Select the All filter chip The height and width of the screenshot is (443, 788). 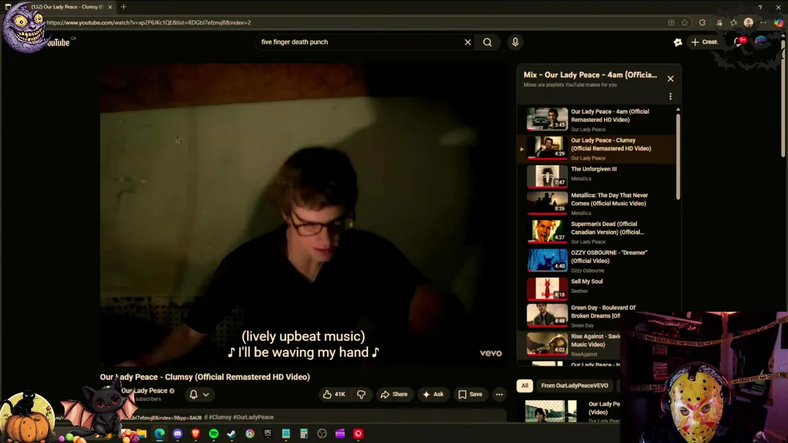tap(525, 386)
